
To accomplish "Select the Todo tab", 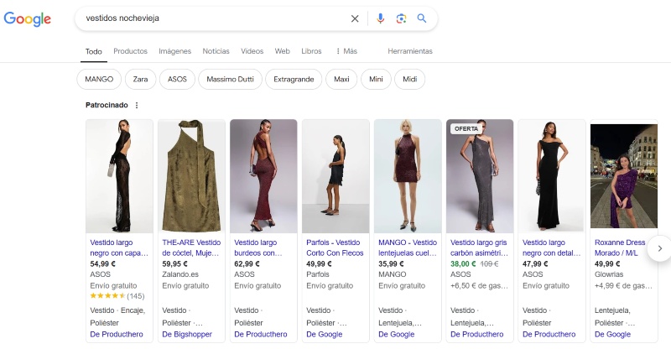I will 93,51.
